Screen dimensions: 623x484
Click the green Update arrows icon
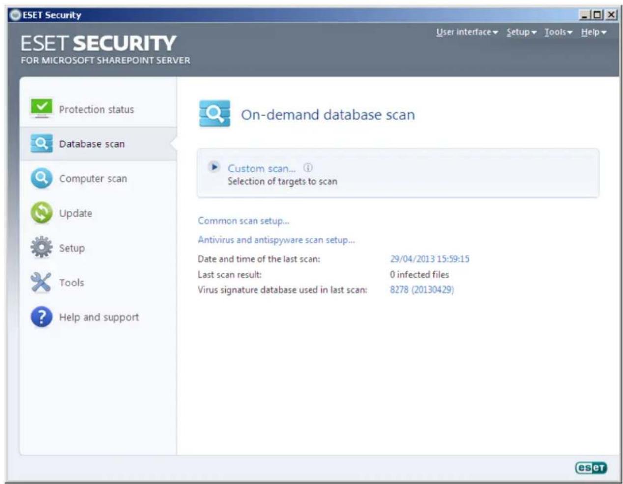[41, 213]
